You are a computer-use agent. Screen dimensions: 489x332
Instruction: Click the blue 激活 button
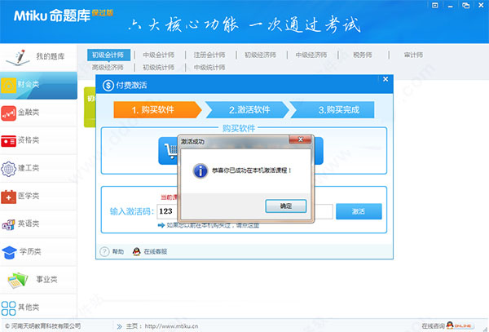[359, 211]
